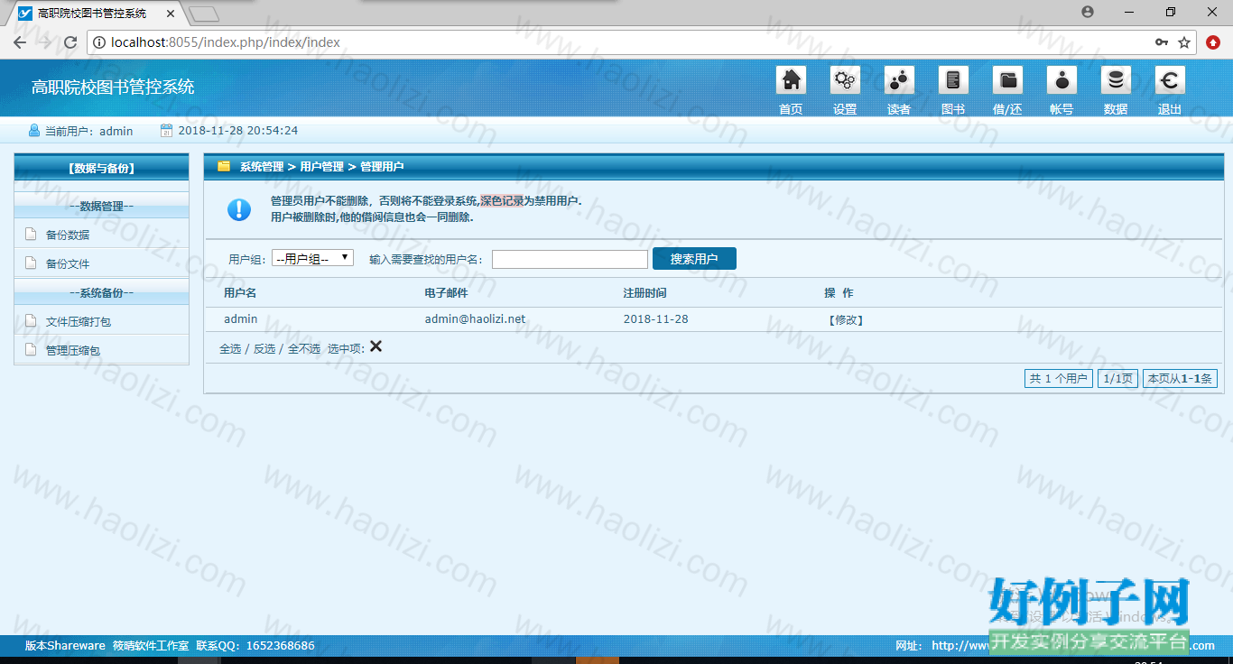This screenshot has height=664, width=1233.
Task: Click the browser forward arrow
Action: [45, 42]
